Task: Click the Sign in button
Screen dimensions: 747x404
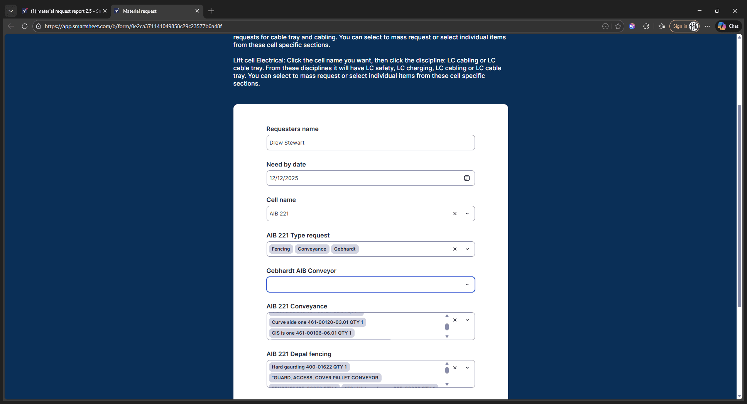Action: [x=684, y=26]
